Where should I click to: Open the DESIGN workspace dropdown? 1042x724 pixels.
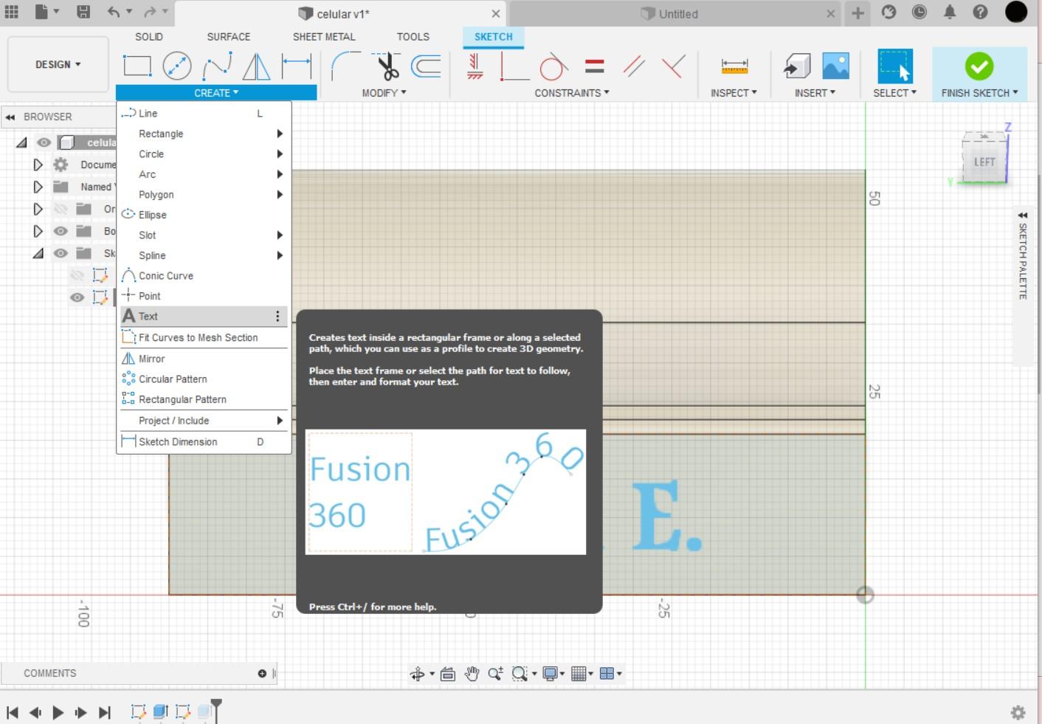tap(58, 65)
